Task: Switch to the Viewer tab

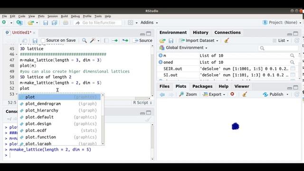Action: click(x=242, y=86)
